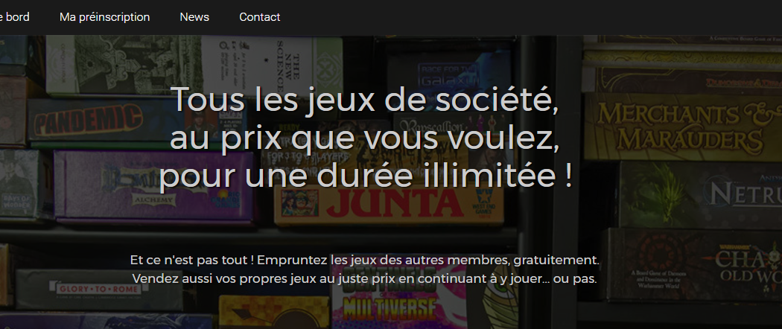Image resolution: width=782 pixels, height=329 pixels.
Task: Click the 'Et ce n'est pas tout' paragraph
Action: tap(365, 260)
